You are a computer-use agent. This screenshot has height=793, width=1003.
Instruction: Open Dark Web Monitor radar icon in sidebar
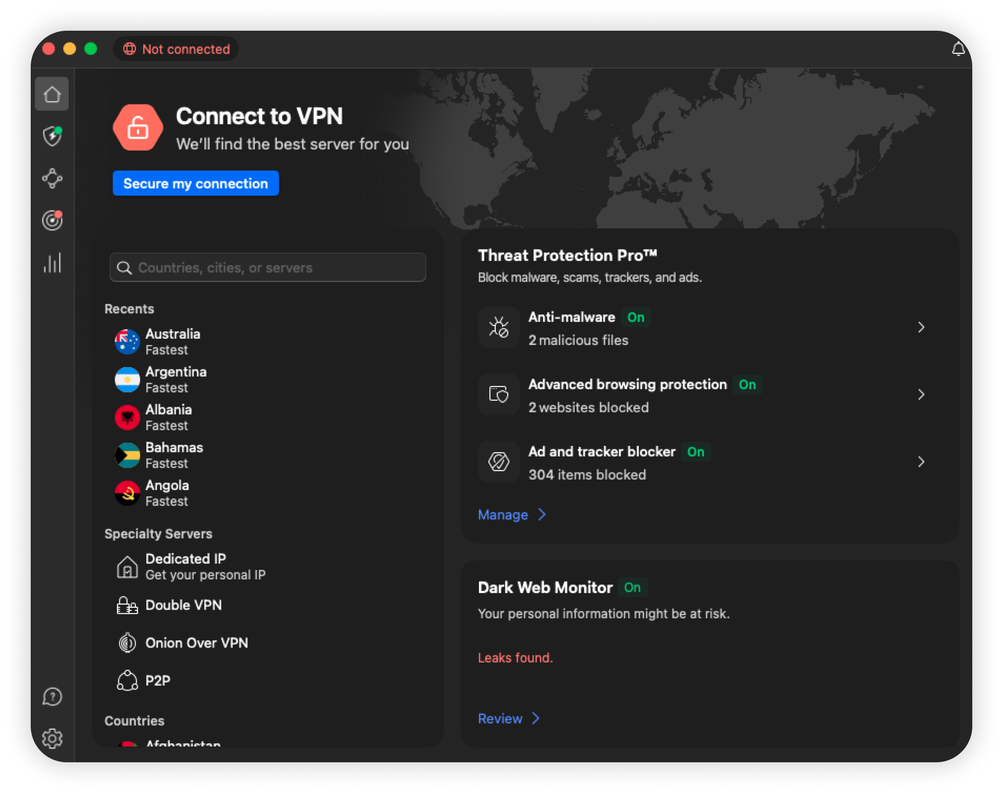(x=52, y=220)
